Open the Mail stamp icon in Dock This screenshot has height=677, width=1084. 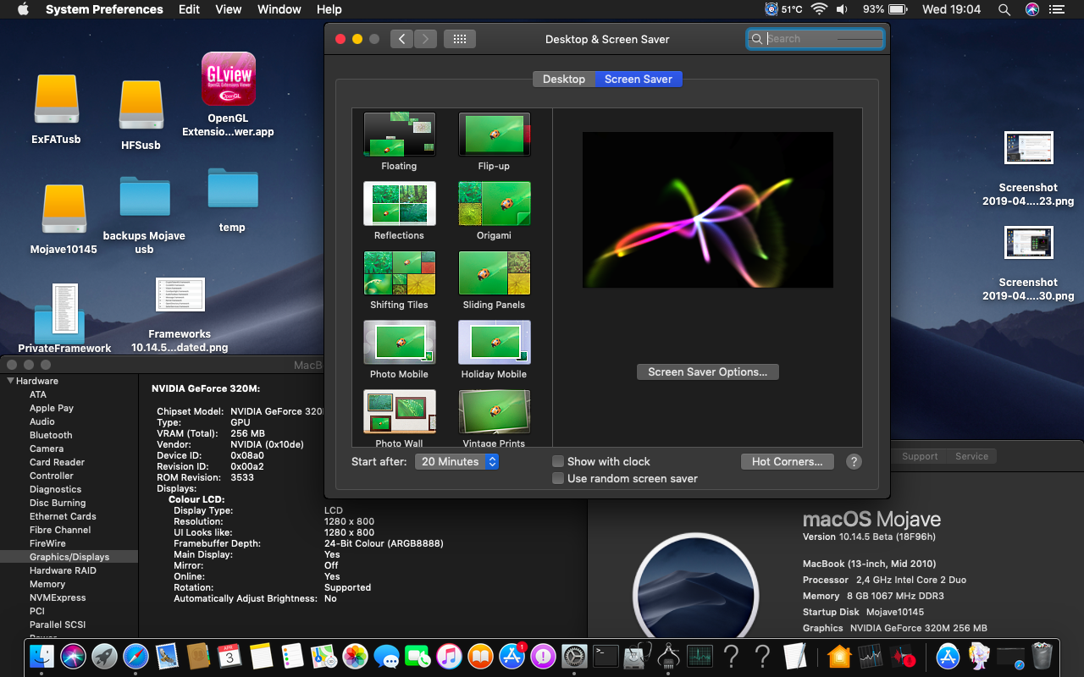pyautogui.click(x=167, y=656)
